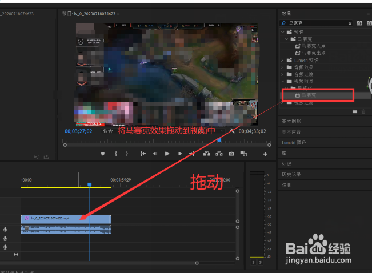The image size is (372, 273).
Task: Expand the 音频效果 folder
Action: pos(282,67)
